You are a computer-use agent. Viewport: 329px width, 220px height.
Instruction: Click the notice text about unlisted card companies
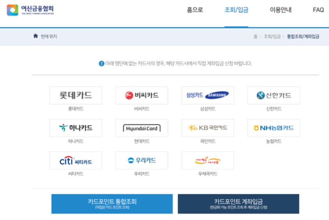[179, 63]
